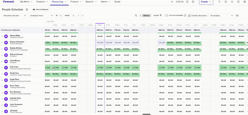
Task: Zoom out timeline with minus button
Action: (x=79, y=16)
